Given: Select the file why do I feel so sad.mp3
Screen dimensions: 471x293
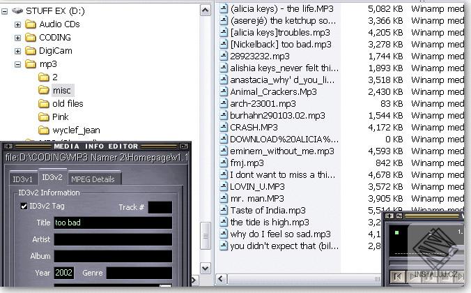Looking at the screenshot, I should point(280,234).
